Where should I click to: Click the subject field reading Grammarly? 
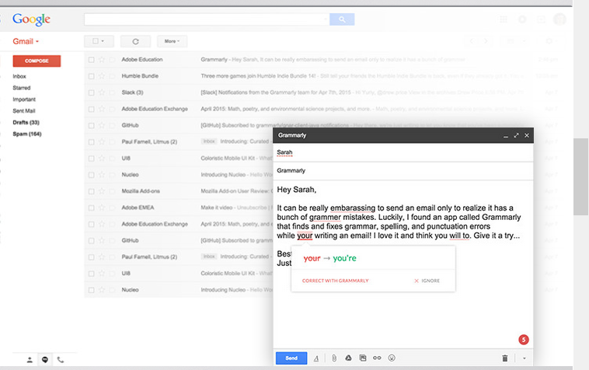click(403, 171)
